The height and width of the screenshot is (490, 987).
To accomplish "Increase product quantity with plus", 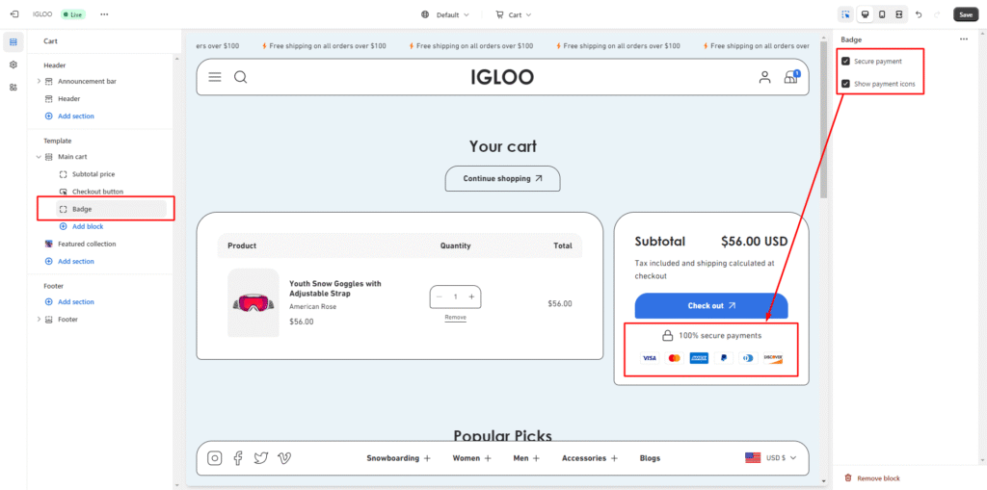I will [471, 297].
